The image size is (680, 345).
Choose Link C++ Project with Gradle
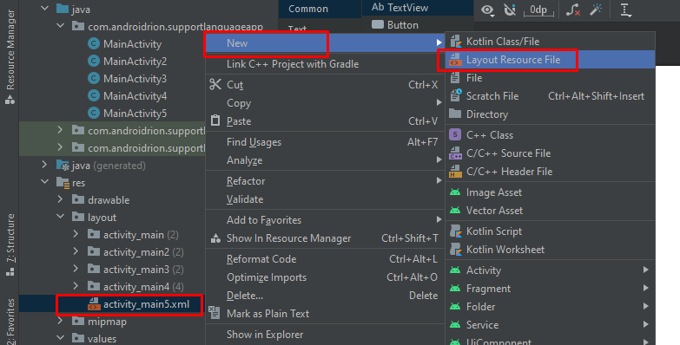pos(325,64)
